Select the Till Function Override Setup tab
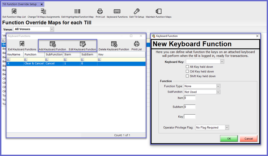268x156 pixels. [20, 4]
